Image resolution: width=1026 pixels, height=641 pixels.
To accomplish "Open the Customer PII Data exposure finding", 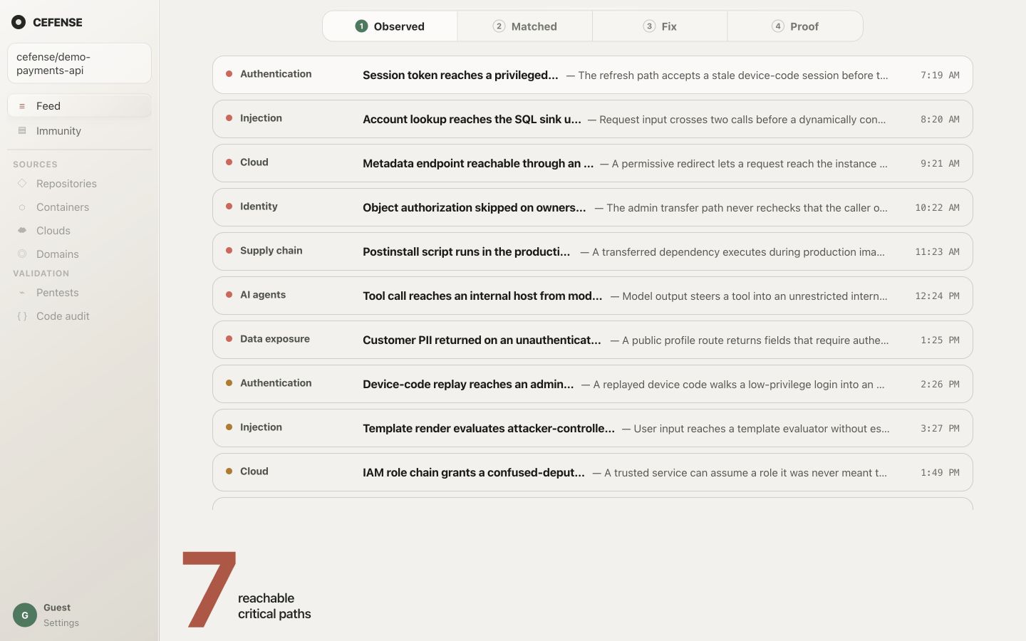I will pyautogui.click(x=593, y=340).
